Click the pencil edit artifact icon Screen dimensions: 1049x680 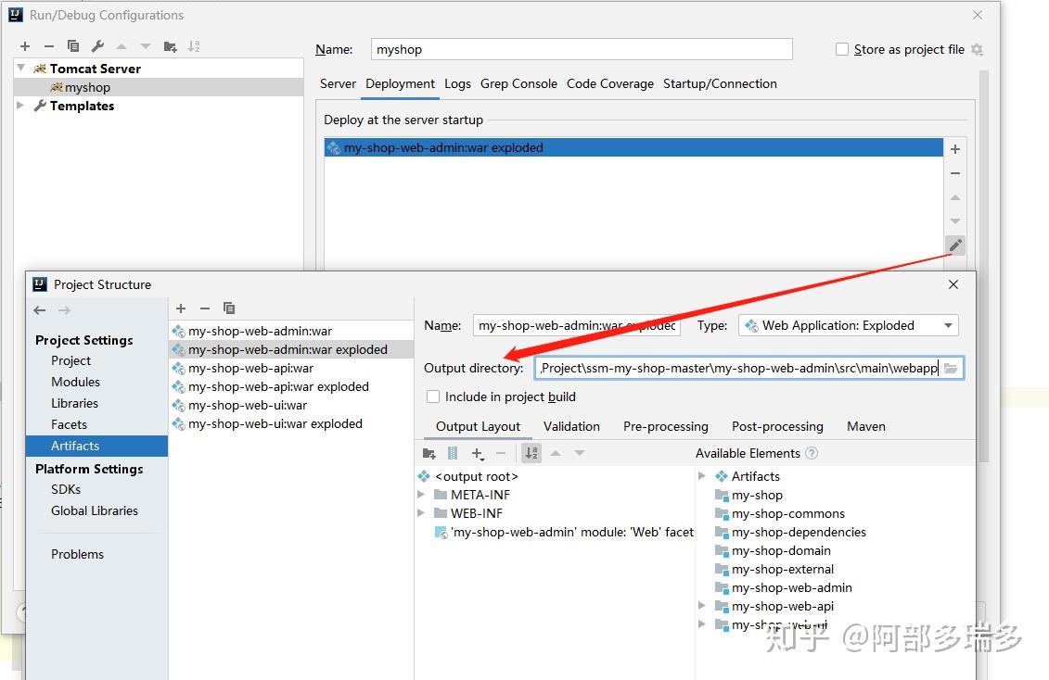[955, 246]
